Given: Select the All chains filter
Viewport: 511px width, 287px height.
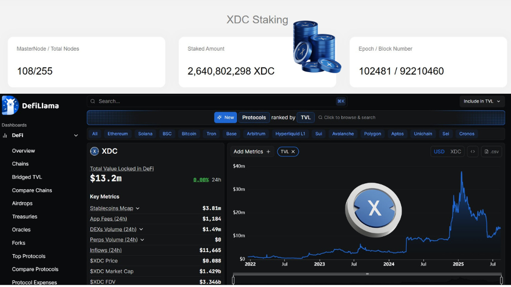Looking at the screenshot, I should click(94, 134).
